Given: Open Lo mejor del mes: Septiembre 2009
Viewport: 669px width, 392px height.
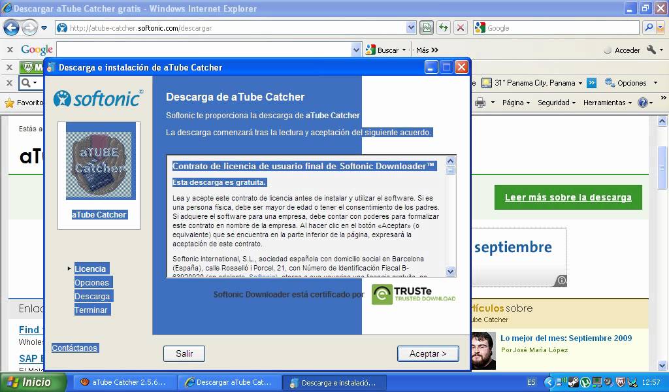Looking at the screenshot, I should [566, 338].
